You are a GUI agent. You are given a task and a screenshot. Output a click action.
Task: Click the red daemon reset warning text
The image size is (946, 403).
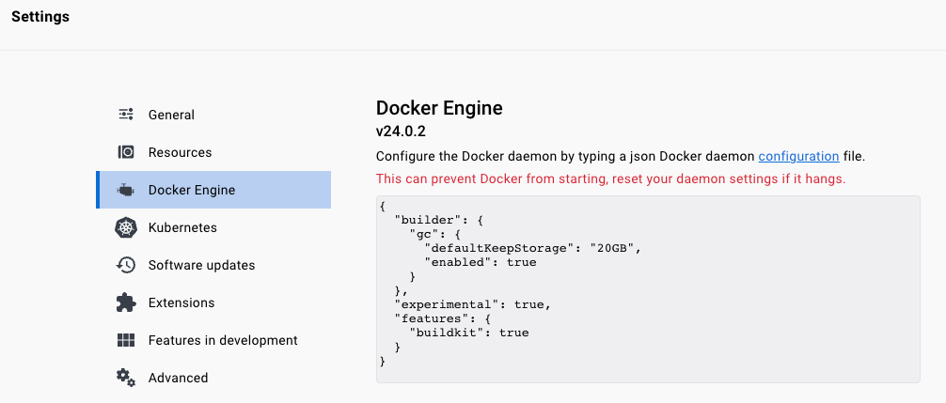click(x=610, y=178)
